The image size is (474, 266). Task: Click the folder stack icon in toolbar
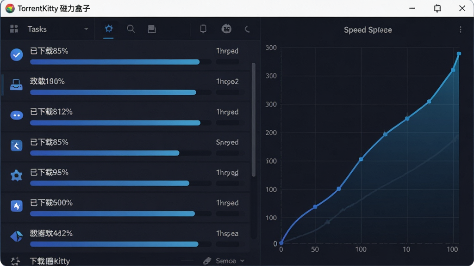coord(152,29)
